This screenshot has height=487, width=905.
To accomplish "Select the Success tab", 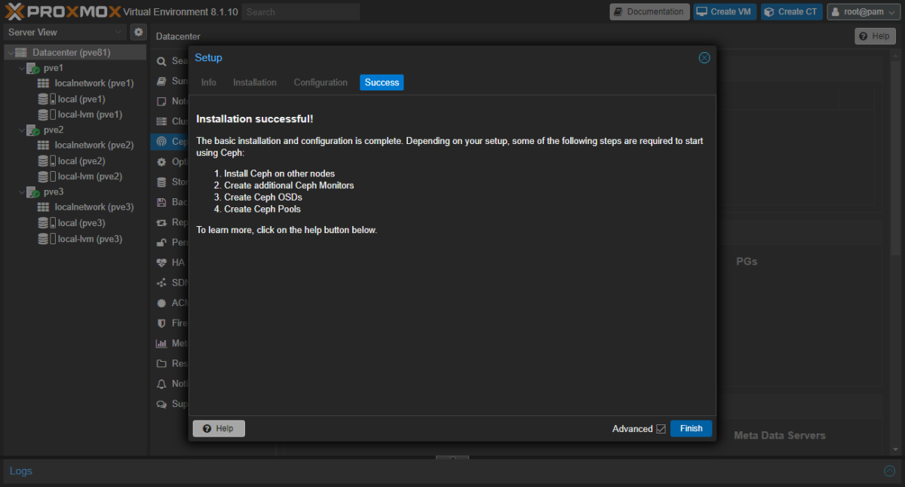I will pos(382,82).
